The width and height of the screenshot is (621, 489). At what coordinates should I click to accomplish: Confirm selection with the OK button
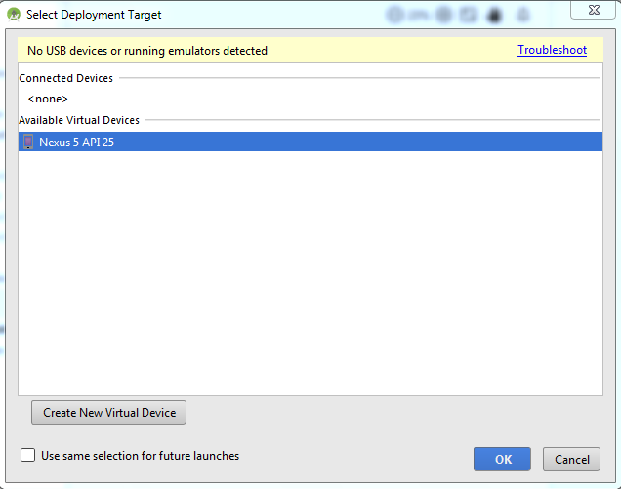[x=502, y=460]
